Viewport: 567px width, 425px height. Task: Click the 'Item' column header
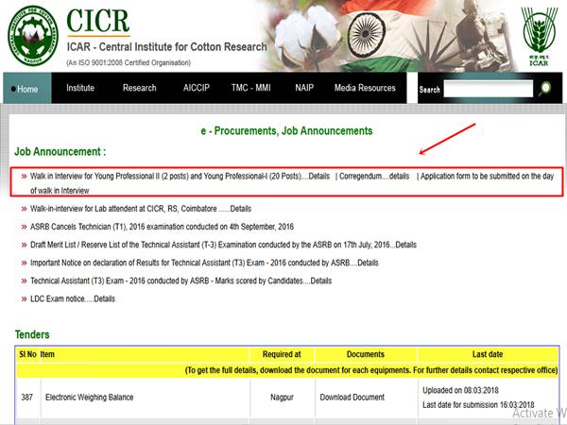(47, 354)
